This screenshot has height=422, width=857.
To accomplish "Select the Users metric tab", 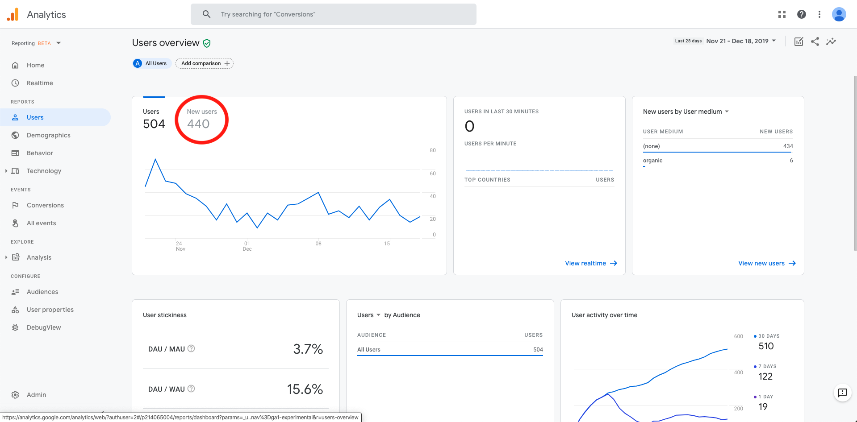I will pyautogui.click(x=154, y=119).
